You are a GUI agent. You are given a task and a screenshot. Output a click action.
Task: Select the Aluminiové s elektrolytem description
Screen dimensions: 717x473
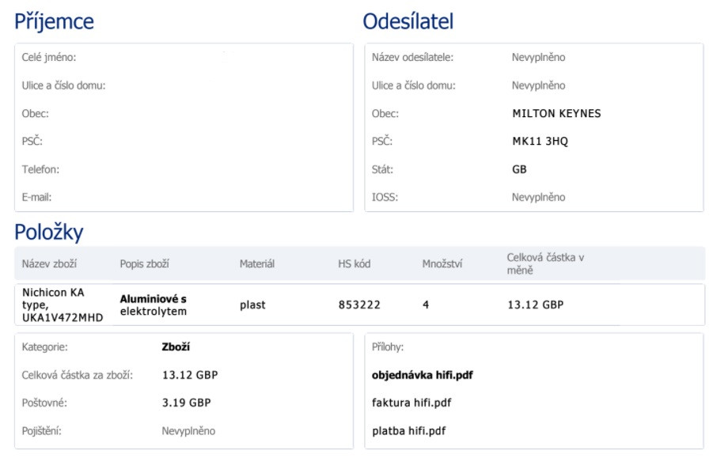(x=153, y=305)
